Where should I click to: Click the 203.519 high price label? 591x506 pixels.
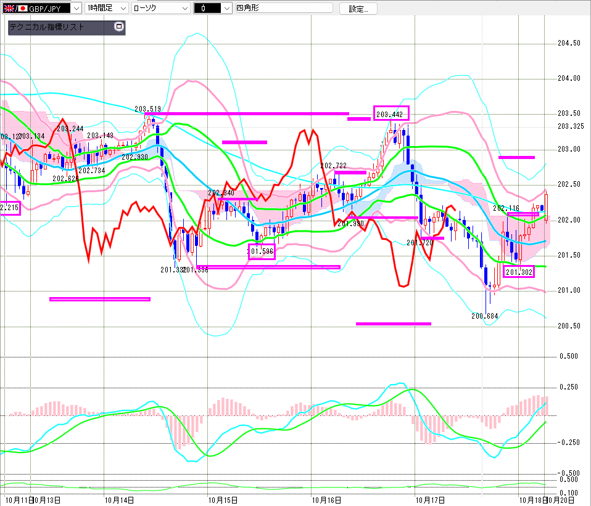pyautogui.click(x=147, y=108)
